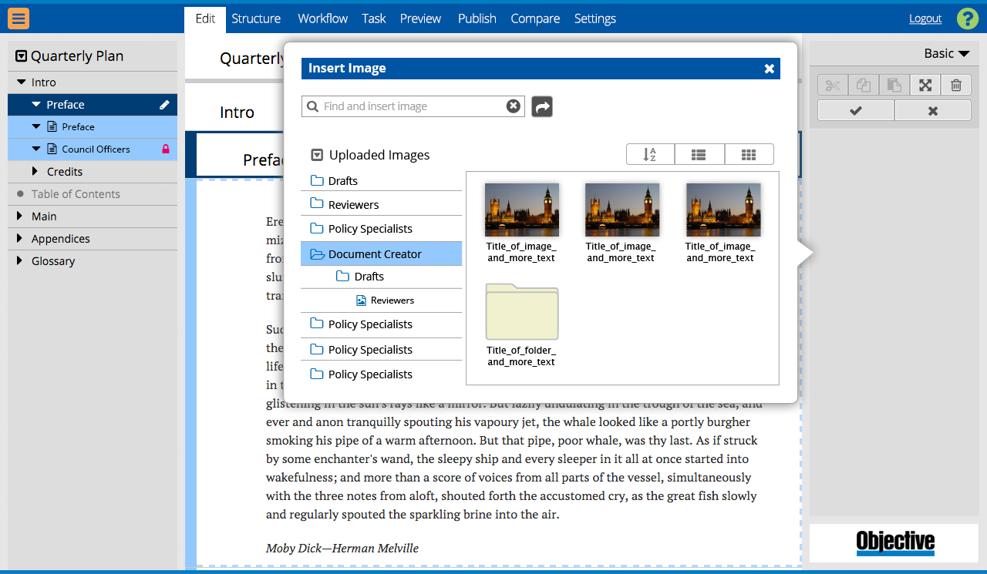This screenshot has width=987, height=574.
Task: Click the open folder icon of Document Creator
Action: pyautogui.click(x=317, y=254)
